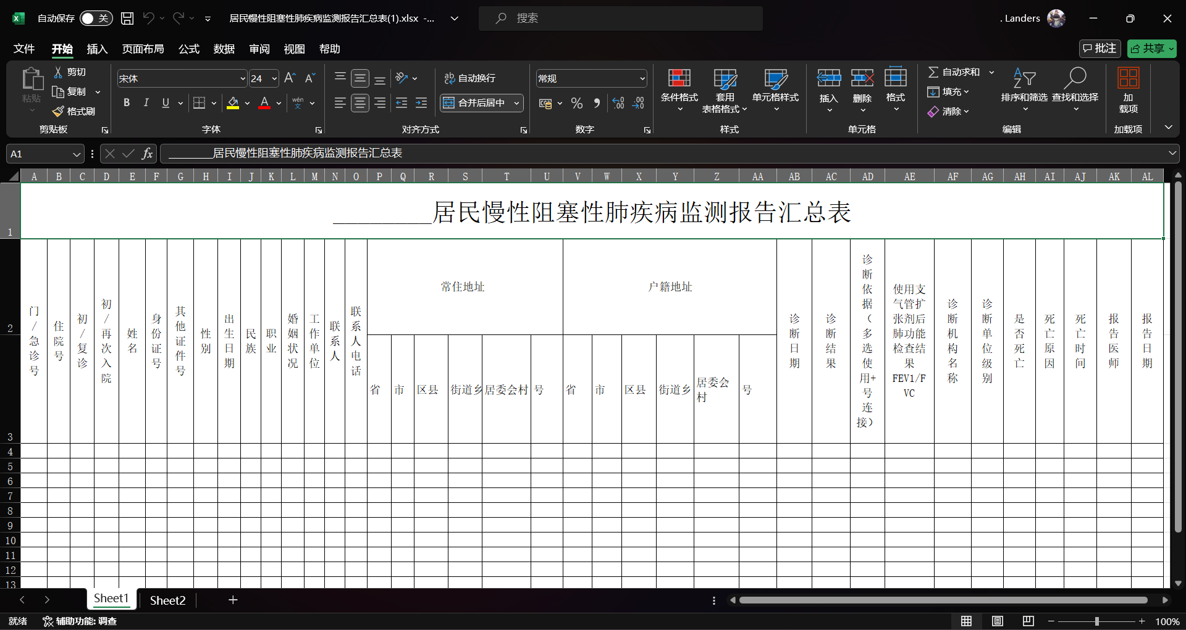Open the Data tab
The height and width of the screenshot is (630, 1186).
224,49
